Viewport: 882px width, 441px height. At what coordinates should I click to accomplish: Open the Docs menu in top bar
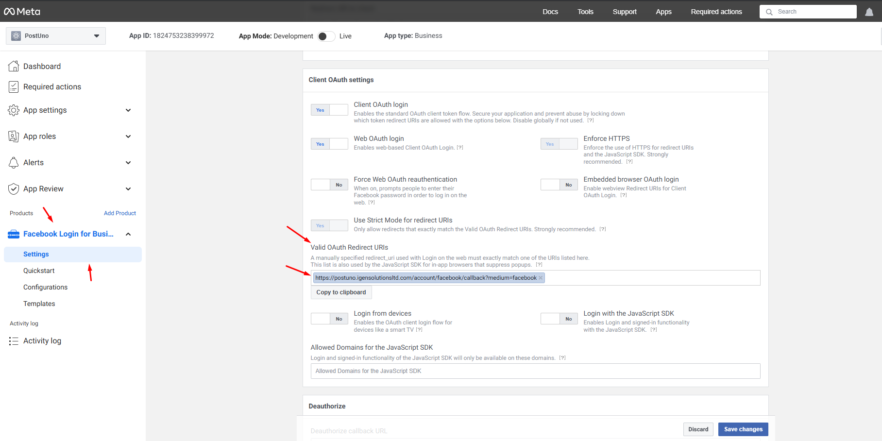pyautogui.click(x=550, y=12)
